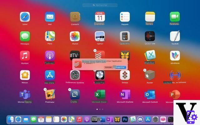
Task: Open Safari in Launchpad grid
Action: point(25,17)
